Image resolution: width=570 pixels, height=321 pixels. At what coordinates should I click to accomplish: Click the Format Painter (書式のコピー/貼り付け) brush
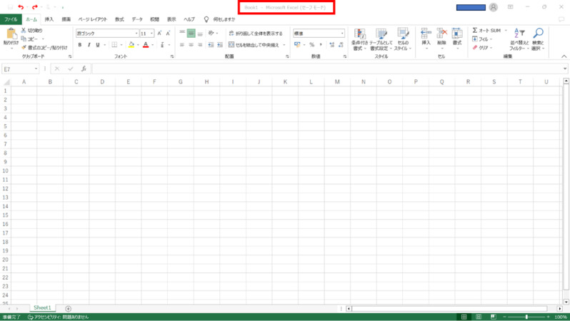[x=24, y=48]
